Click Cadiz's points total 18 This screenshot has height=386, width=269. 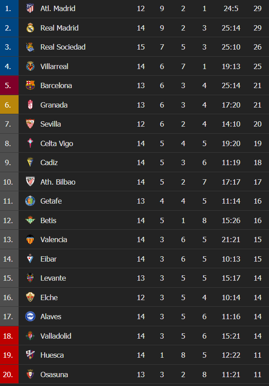(x=257, y=162)
